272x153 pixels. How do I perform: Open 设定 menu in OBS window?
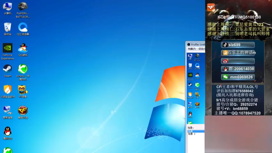click(202, 49)
